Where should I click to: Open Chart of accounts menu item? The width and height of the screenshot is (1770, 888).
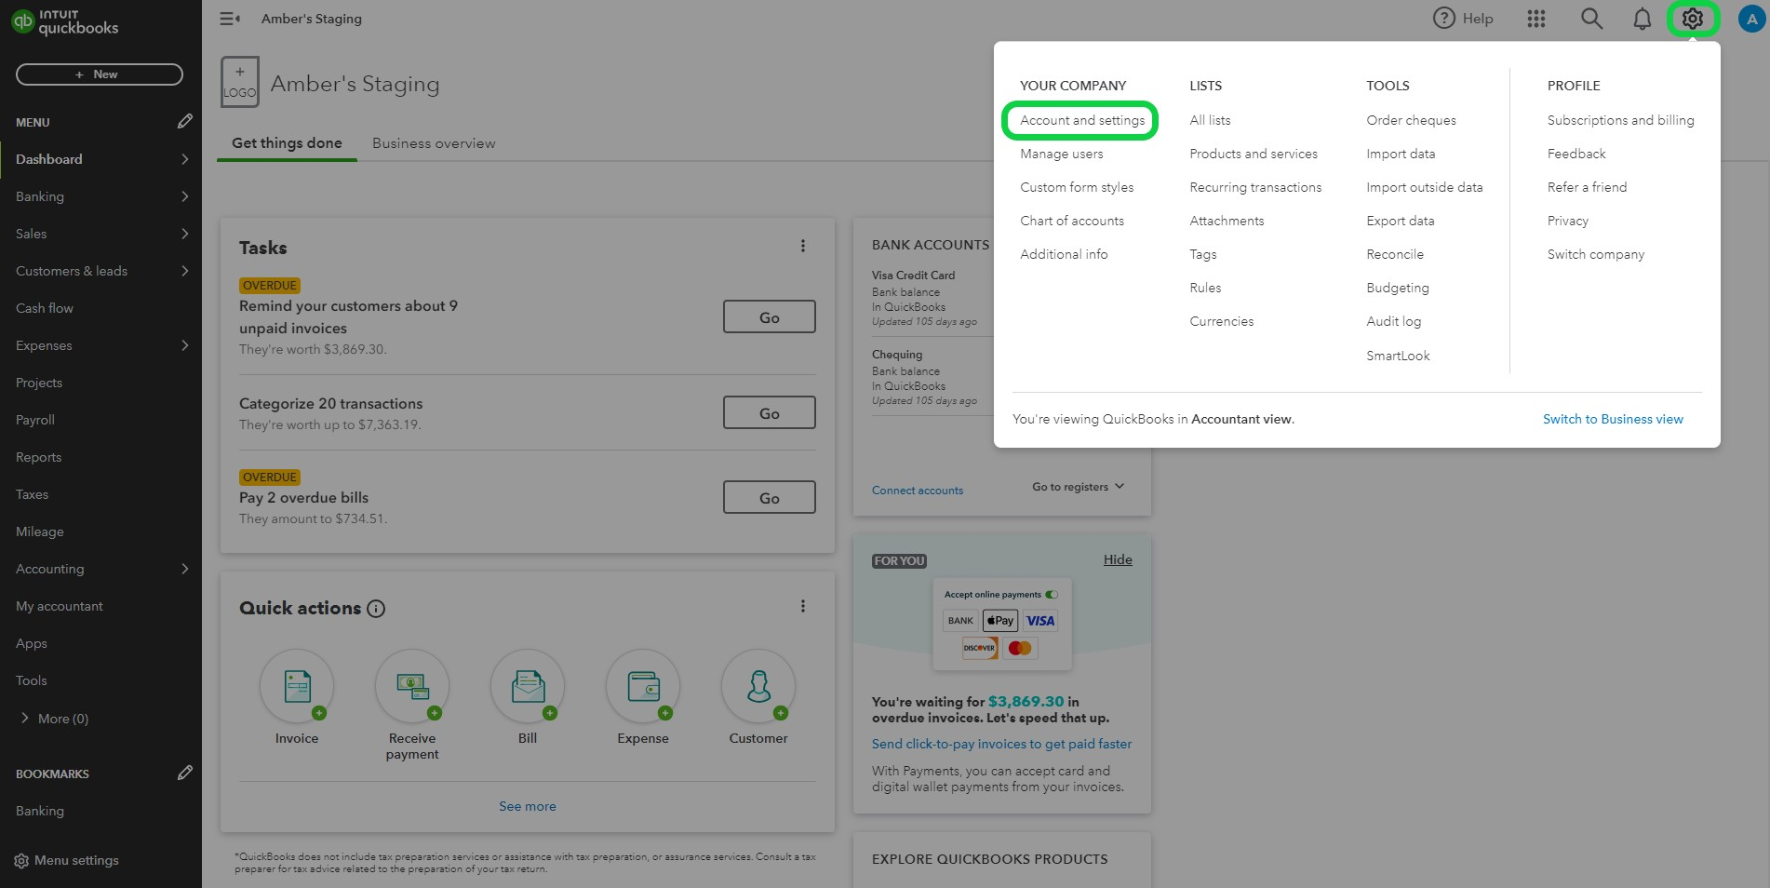[1072, 221]
